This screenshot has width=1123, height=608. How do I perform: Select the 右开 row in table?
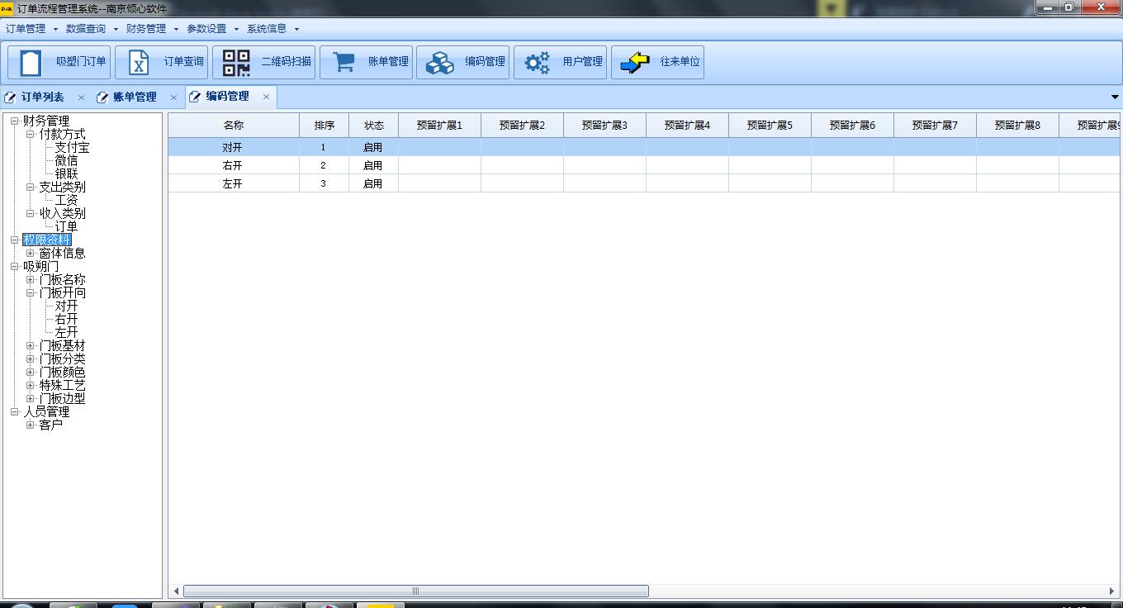[x=232, y=165]
